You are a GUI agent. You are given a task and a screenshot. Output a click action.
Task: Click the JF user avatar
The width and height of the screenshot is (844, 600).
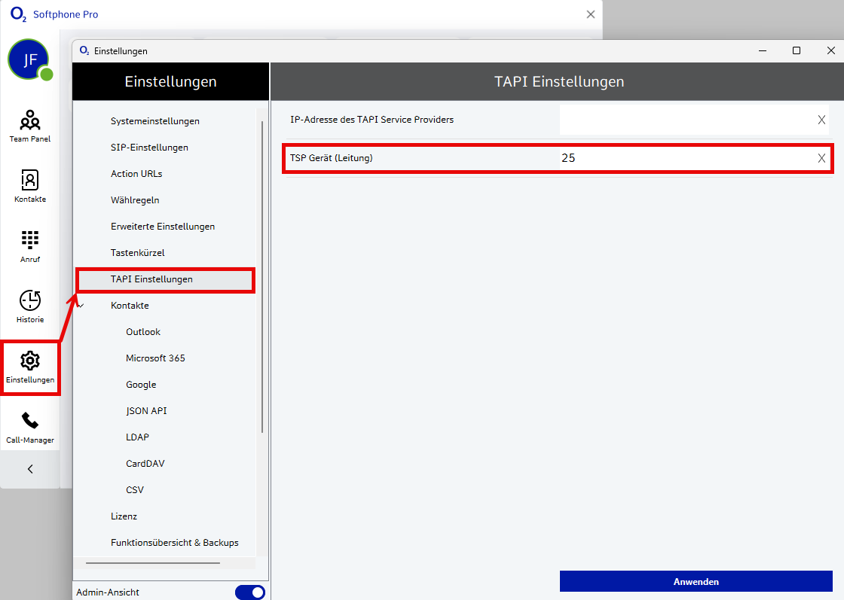click(x=29, y=60)
